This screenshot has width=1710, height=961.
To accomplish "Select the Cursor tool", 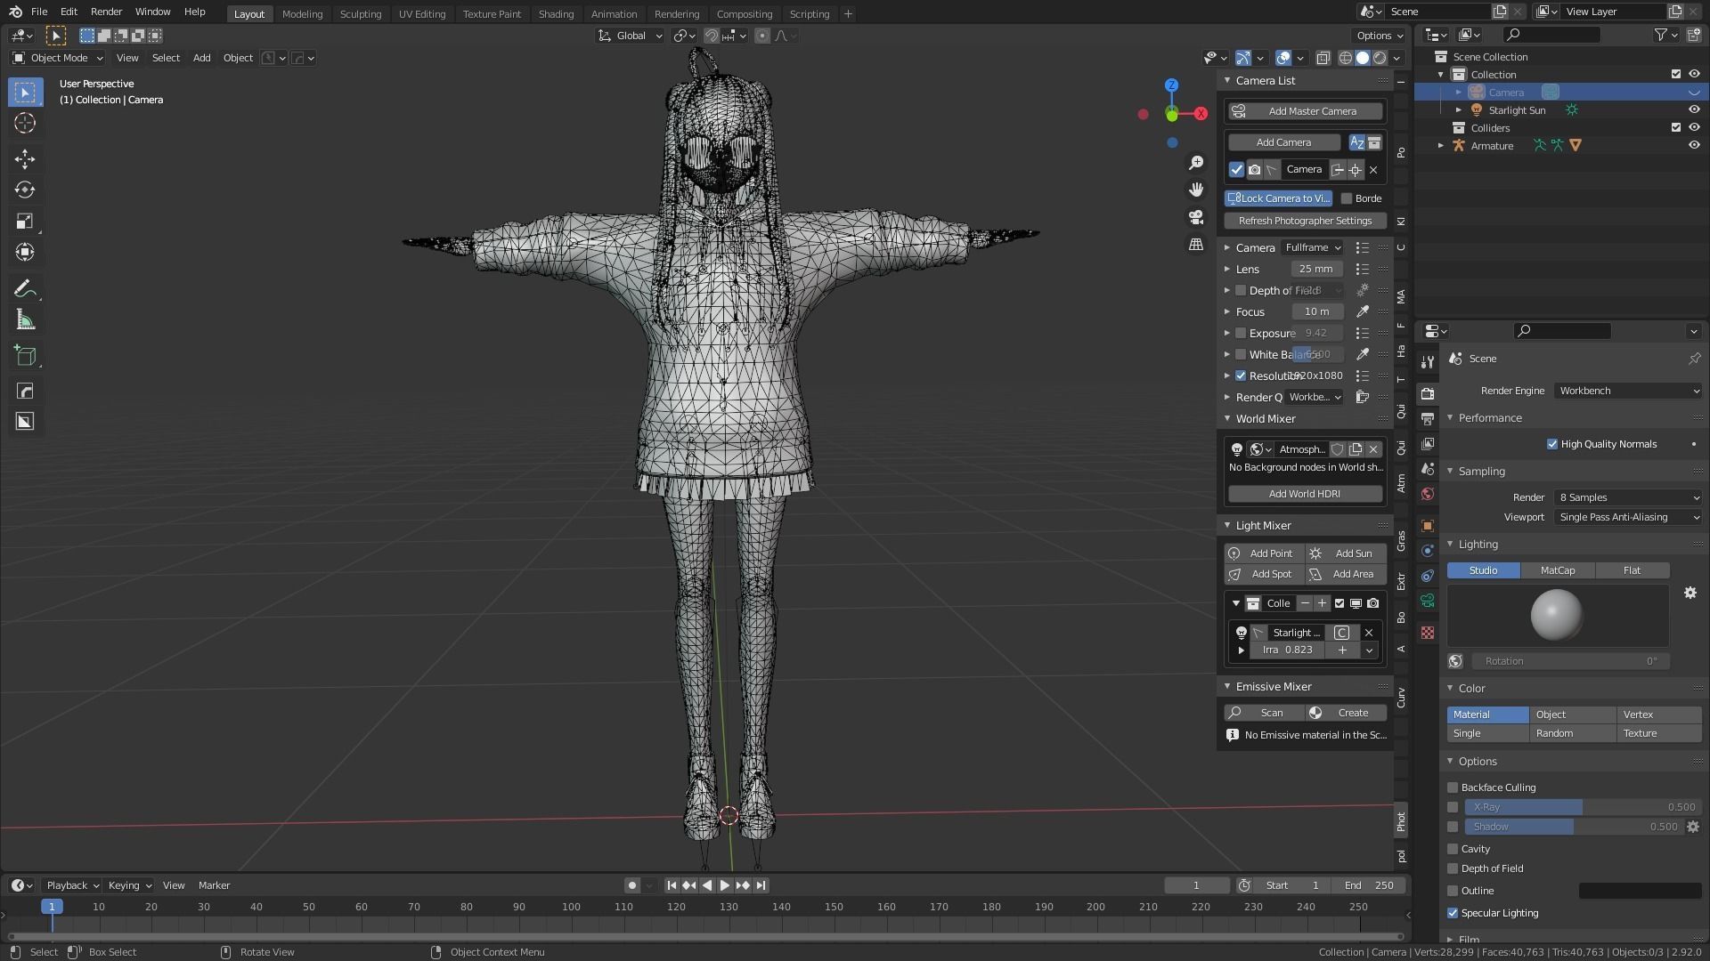I will (x=25, y=123).
